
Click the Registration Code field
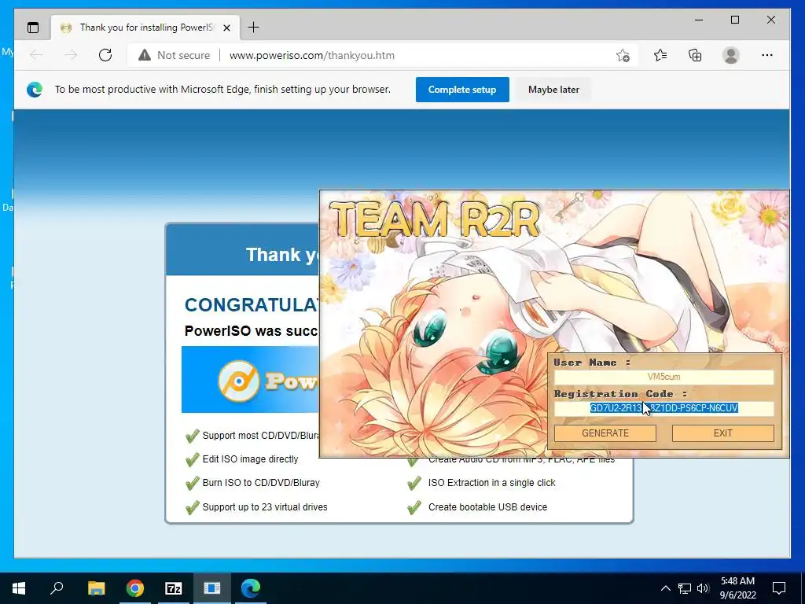[663, 408]
